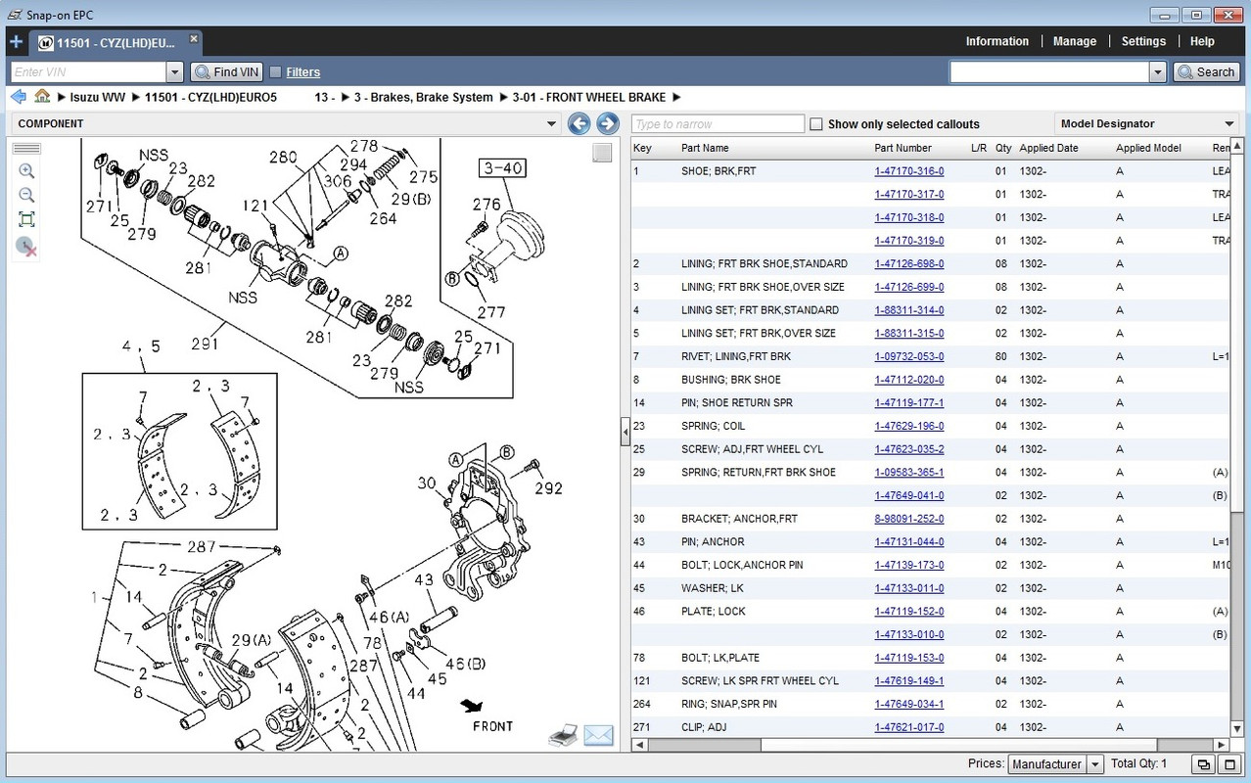Screen dimensions: 1251x783
Task: Open the Prices Manufacturer dropdown
Action: pos(1095,764)
